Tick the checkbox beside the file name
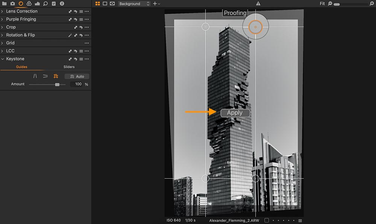This screenshot has height=224, width=376. pos(267,220)
